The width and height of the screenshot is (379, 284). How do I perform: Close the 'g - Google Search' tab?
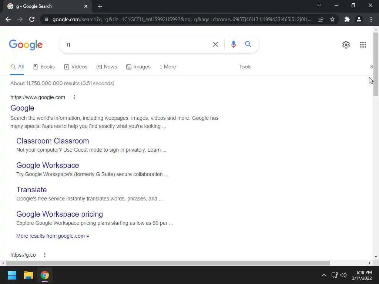[86, 6]
